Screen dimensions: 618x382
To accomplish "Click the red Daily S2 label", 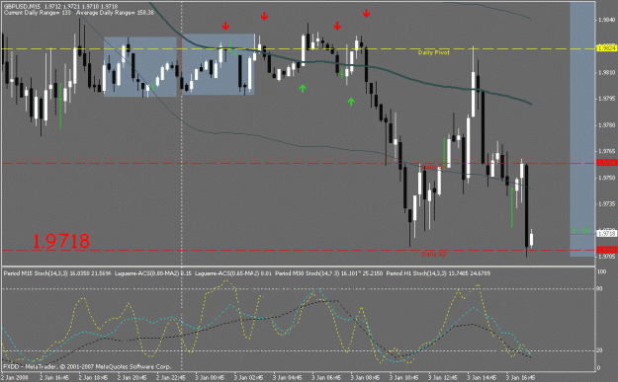I will [x=433, y=254].
